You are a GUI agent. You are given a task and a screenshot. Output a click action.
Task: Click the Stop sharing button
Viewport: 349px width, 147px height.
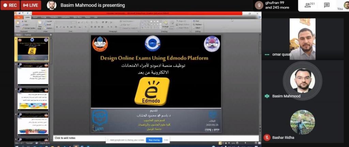154,140
